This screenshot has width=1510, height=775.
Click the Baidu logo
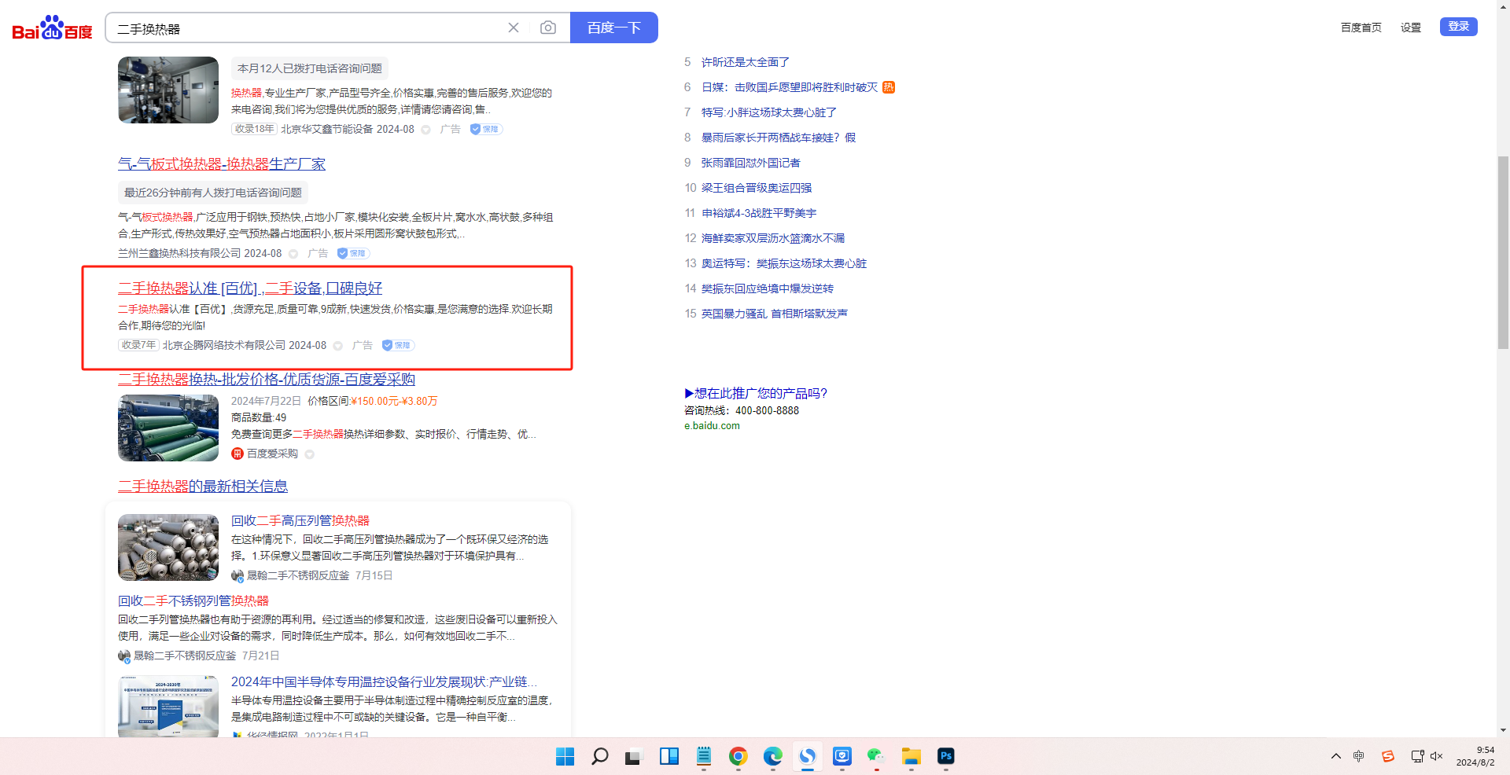click(52, 28)
